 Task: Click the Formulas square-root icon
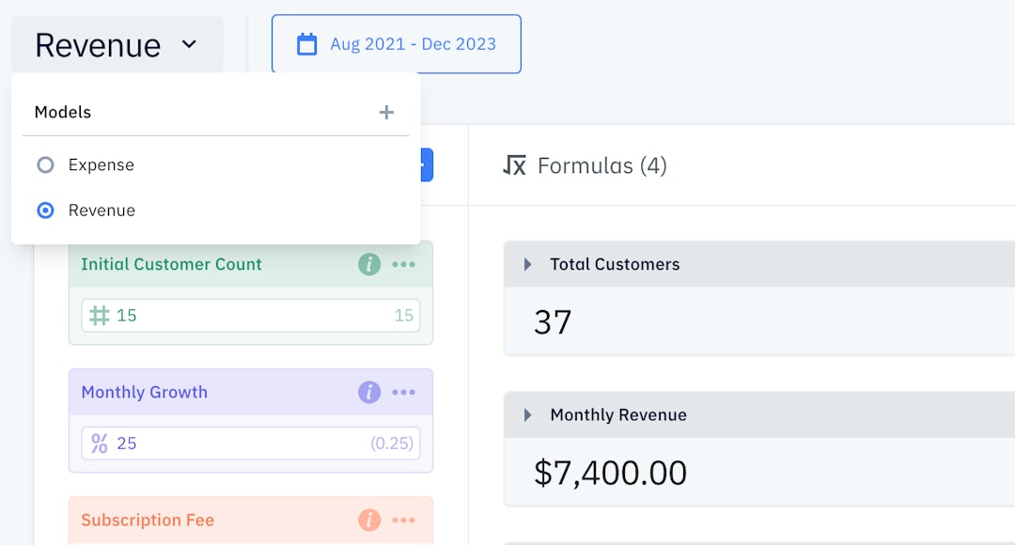pyautogui.click(x=514, y=166)
